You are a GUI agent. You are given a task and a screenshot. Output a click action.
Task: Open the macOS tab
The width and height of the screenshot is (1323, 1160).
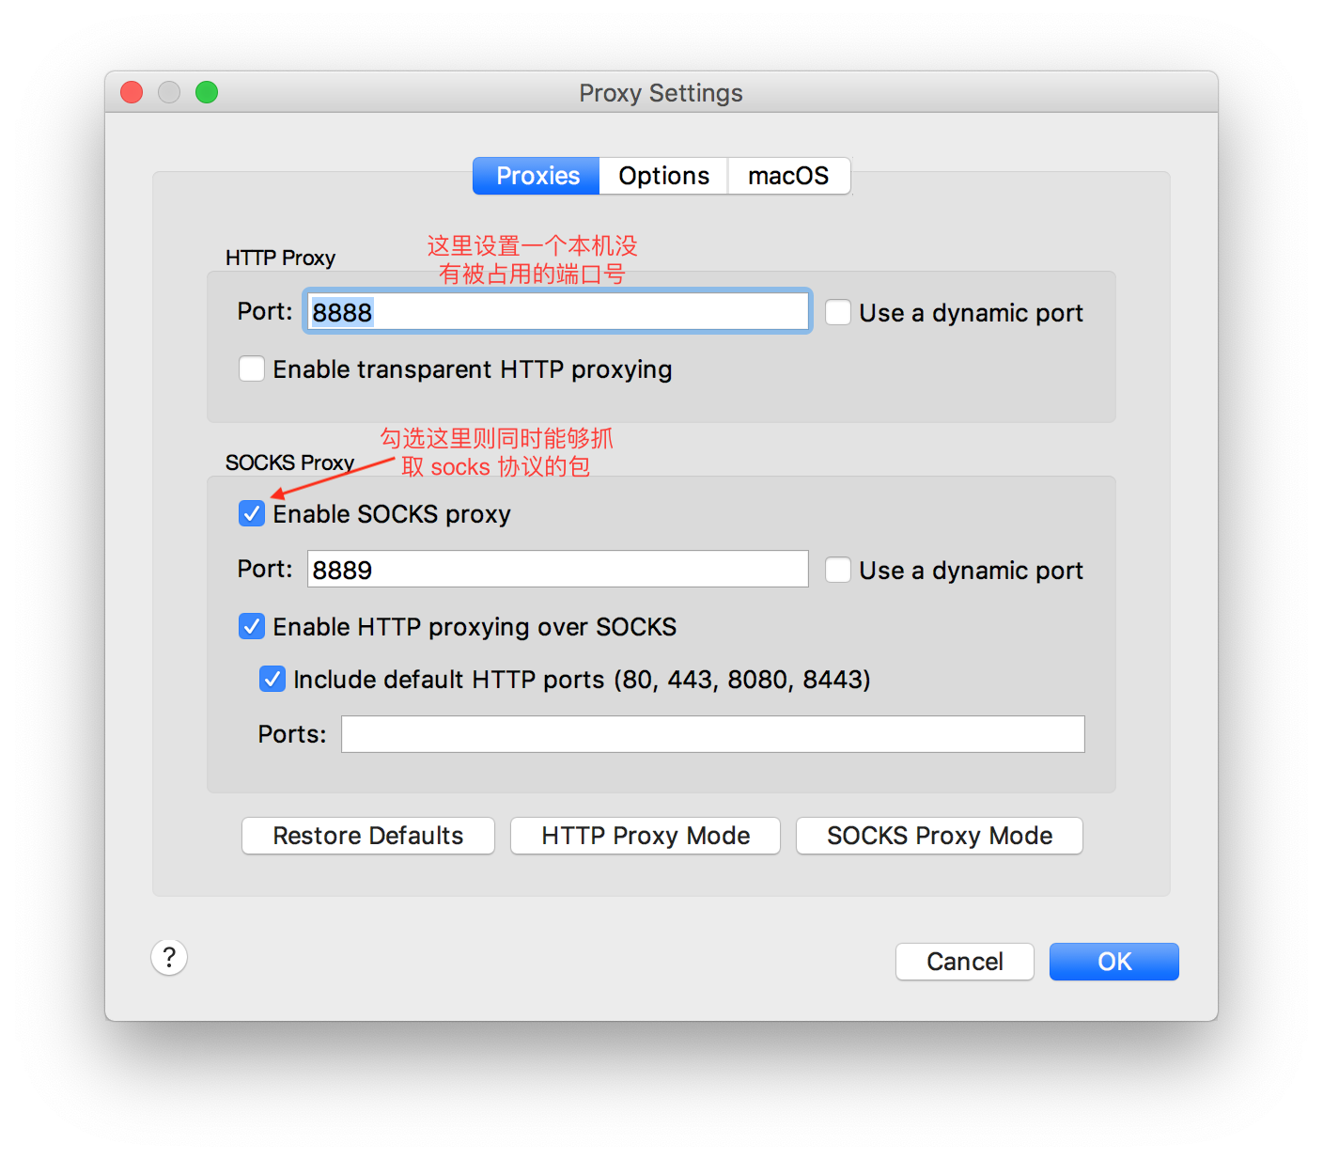(788, 176)
